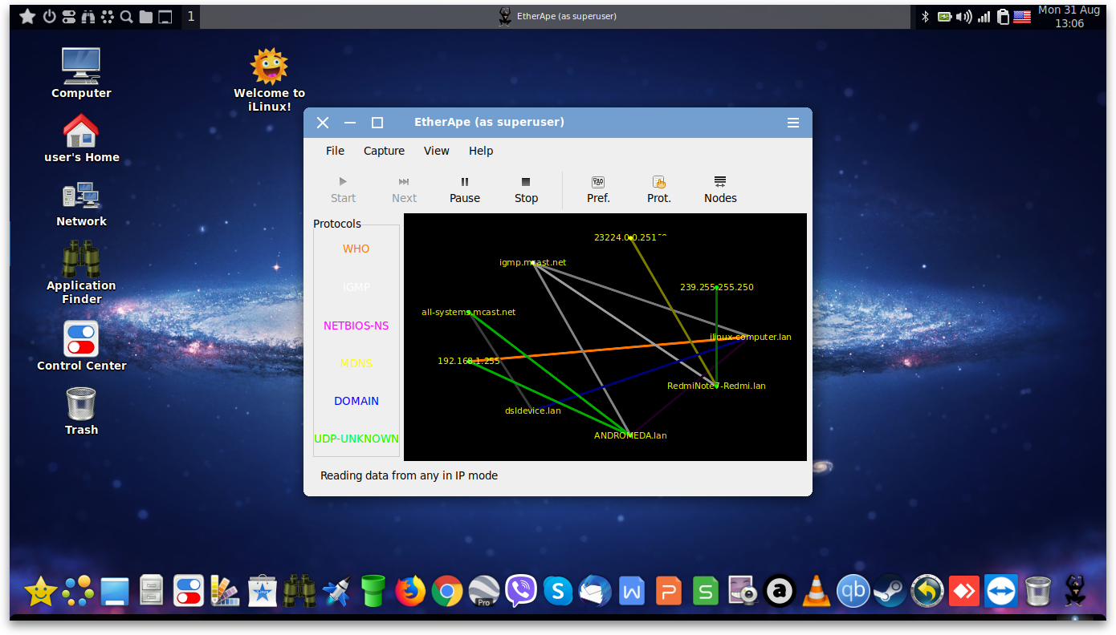Launch Skype from the dock

coord(558,592)
